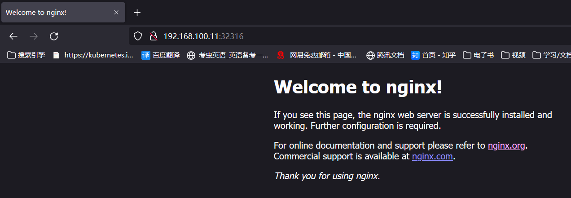Open the 电子书 bookmarks folder

pyautogui.click(x=479, y=55)
